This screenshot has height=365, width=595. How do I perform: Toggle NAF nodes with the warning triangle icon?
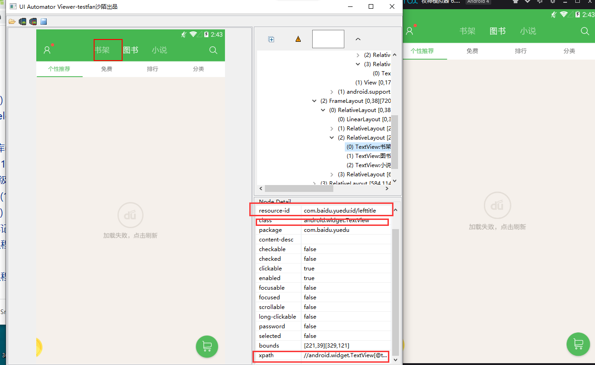[x=298, y=39]
